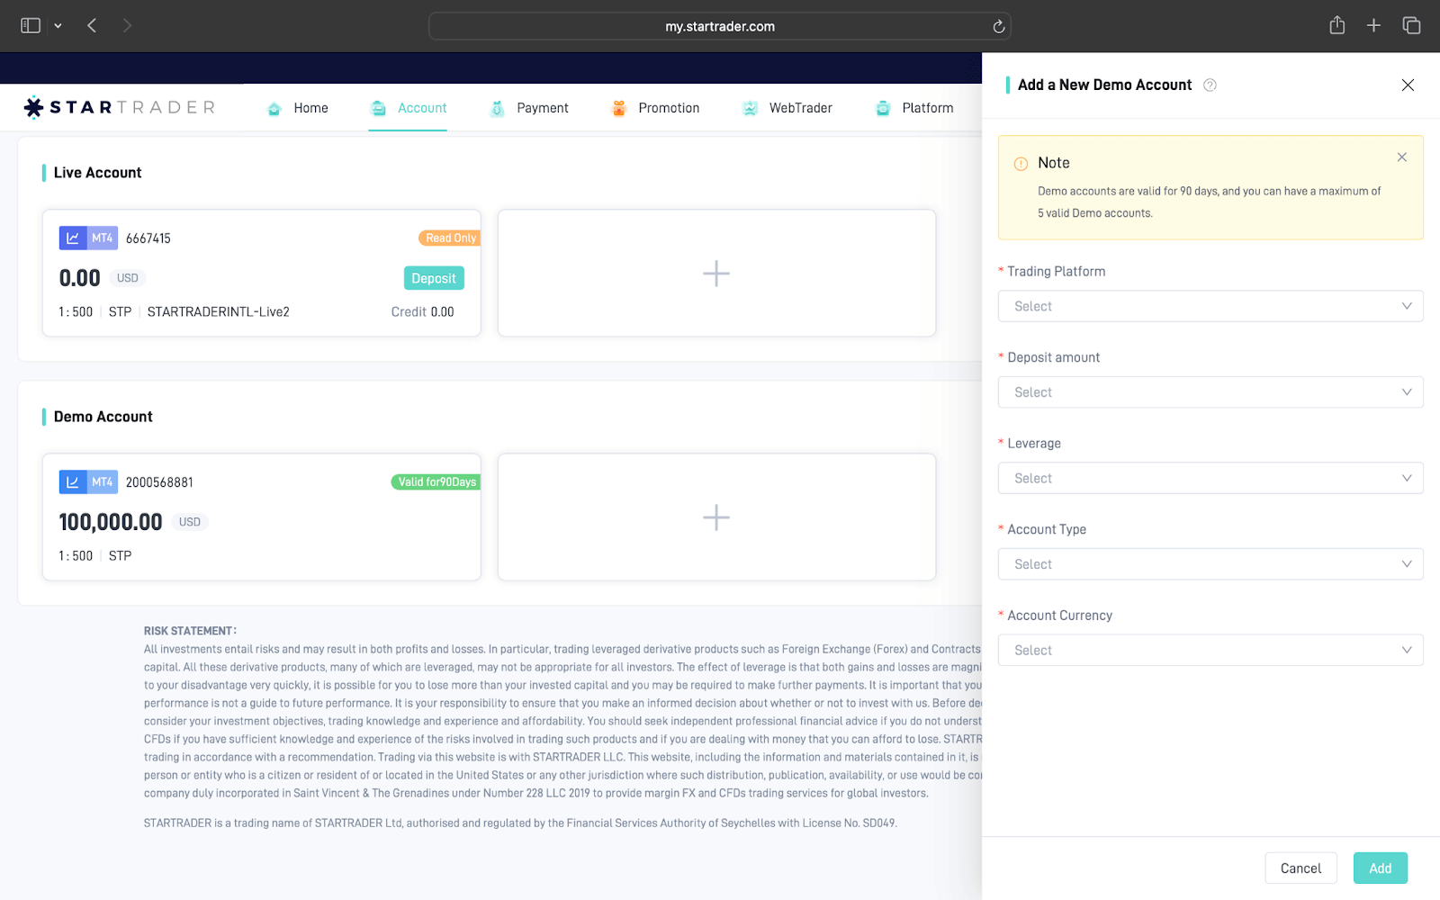Click the MT4 chart icon on demo account 2000568881
This screenshot has height=900, width=1440.
(x=73, y=482)
